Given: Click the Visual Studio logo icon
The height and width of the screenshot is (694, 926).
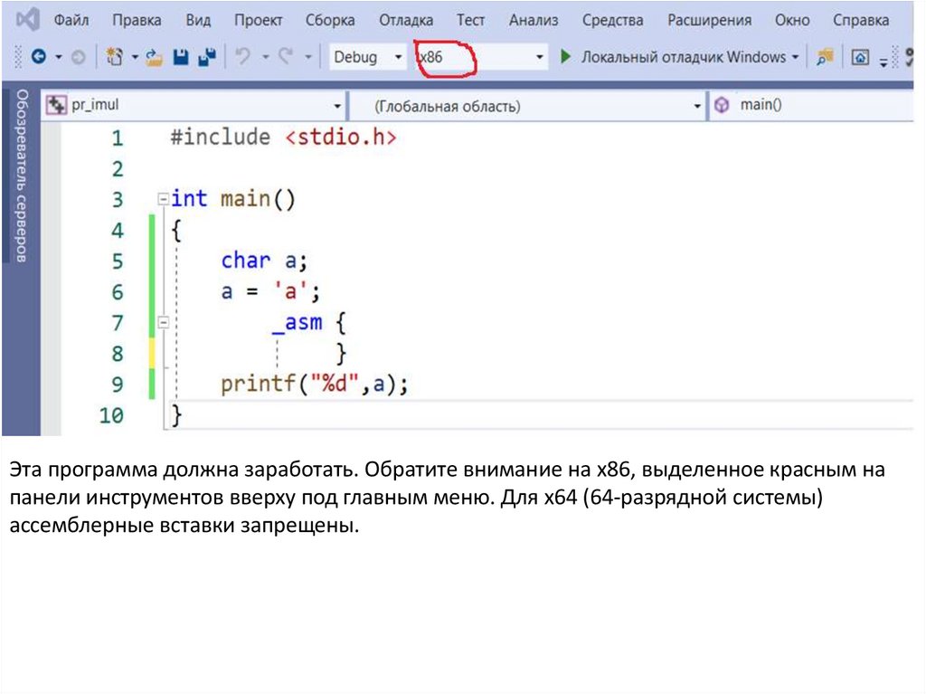Looking at the screenshot, I should coord(26,19).
